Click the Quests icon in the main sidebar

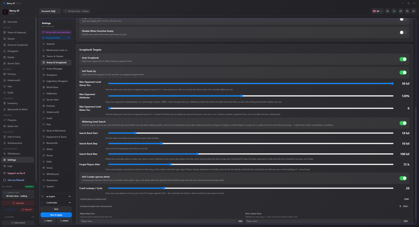coord(5,39)
